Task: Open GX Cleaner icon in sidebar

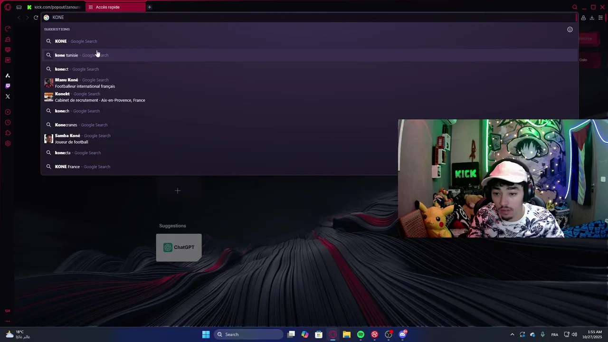Action: [x=8, y=39]
